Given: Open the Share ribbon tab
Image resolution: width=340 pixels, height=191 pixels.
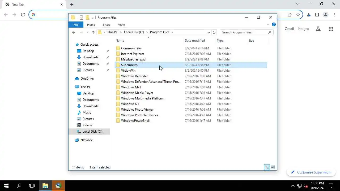Looking at the screenshot, I should pos(107,25).
